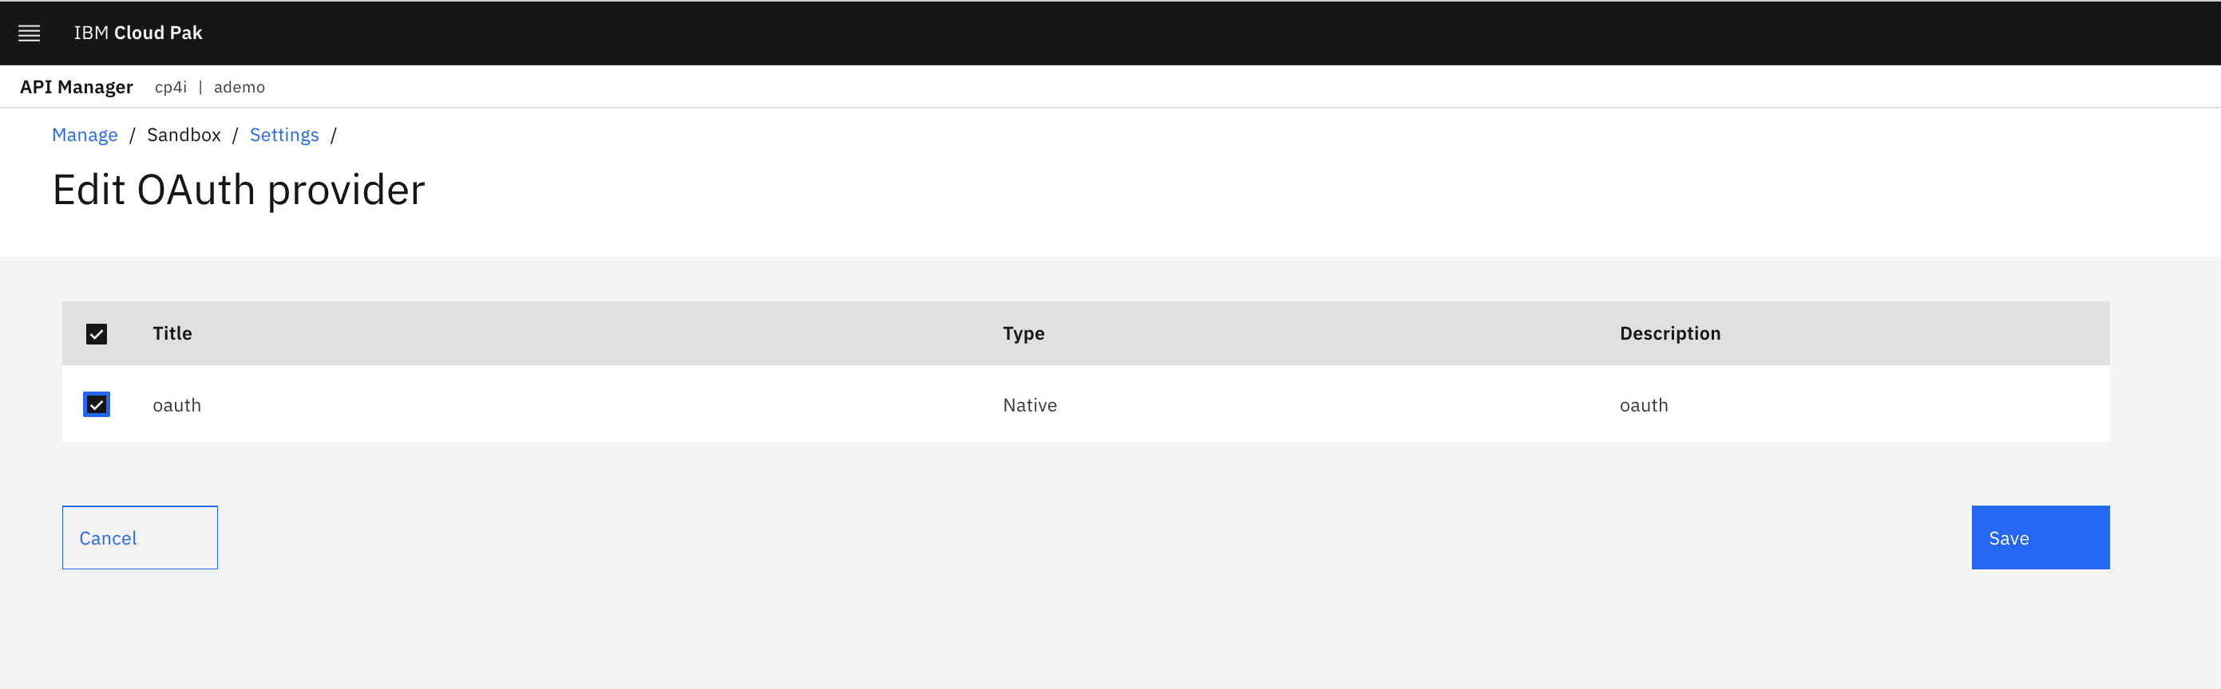Click the Sandbox breadcrumb item

pyautogui.click(x=184, y=134)
